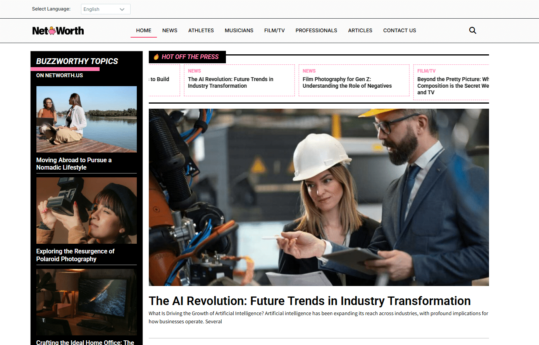The height and width of the screenshot is (345, 539).
Task: Click the NetWorth logo
Action: [x=58, y=31]
